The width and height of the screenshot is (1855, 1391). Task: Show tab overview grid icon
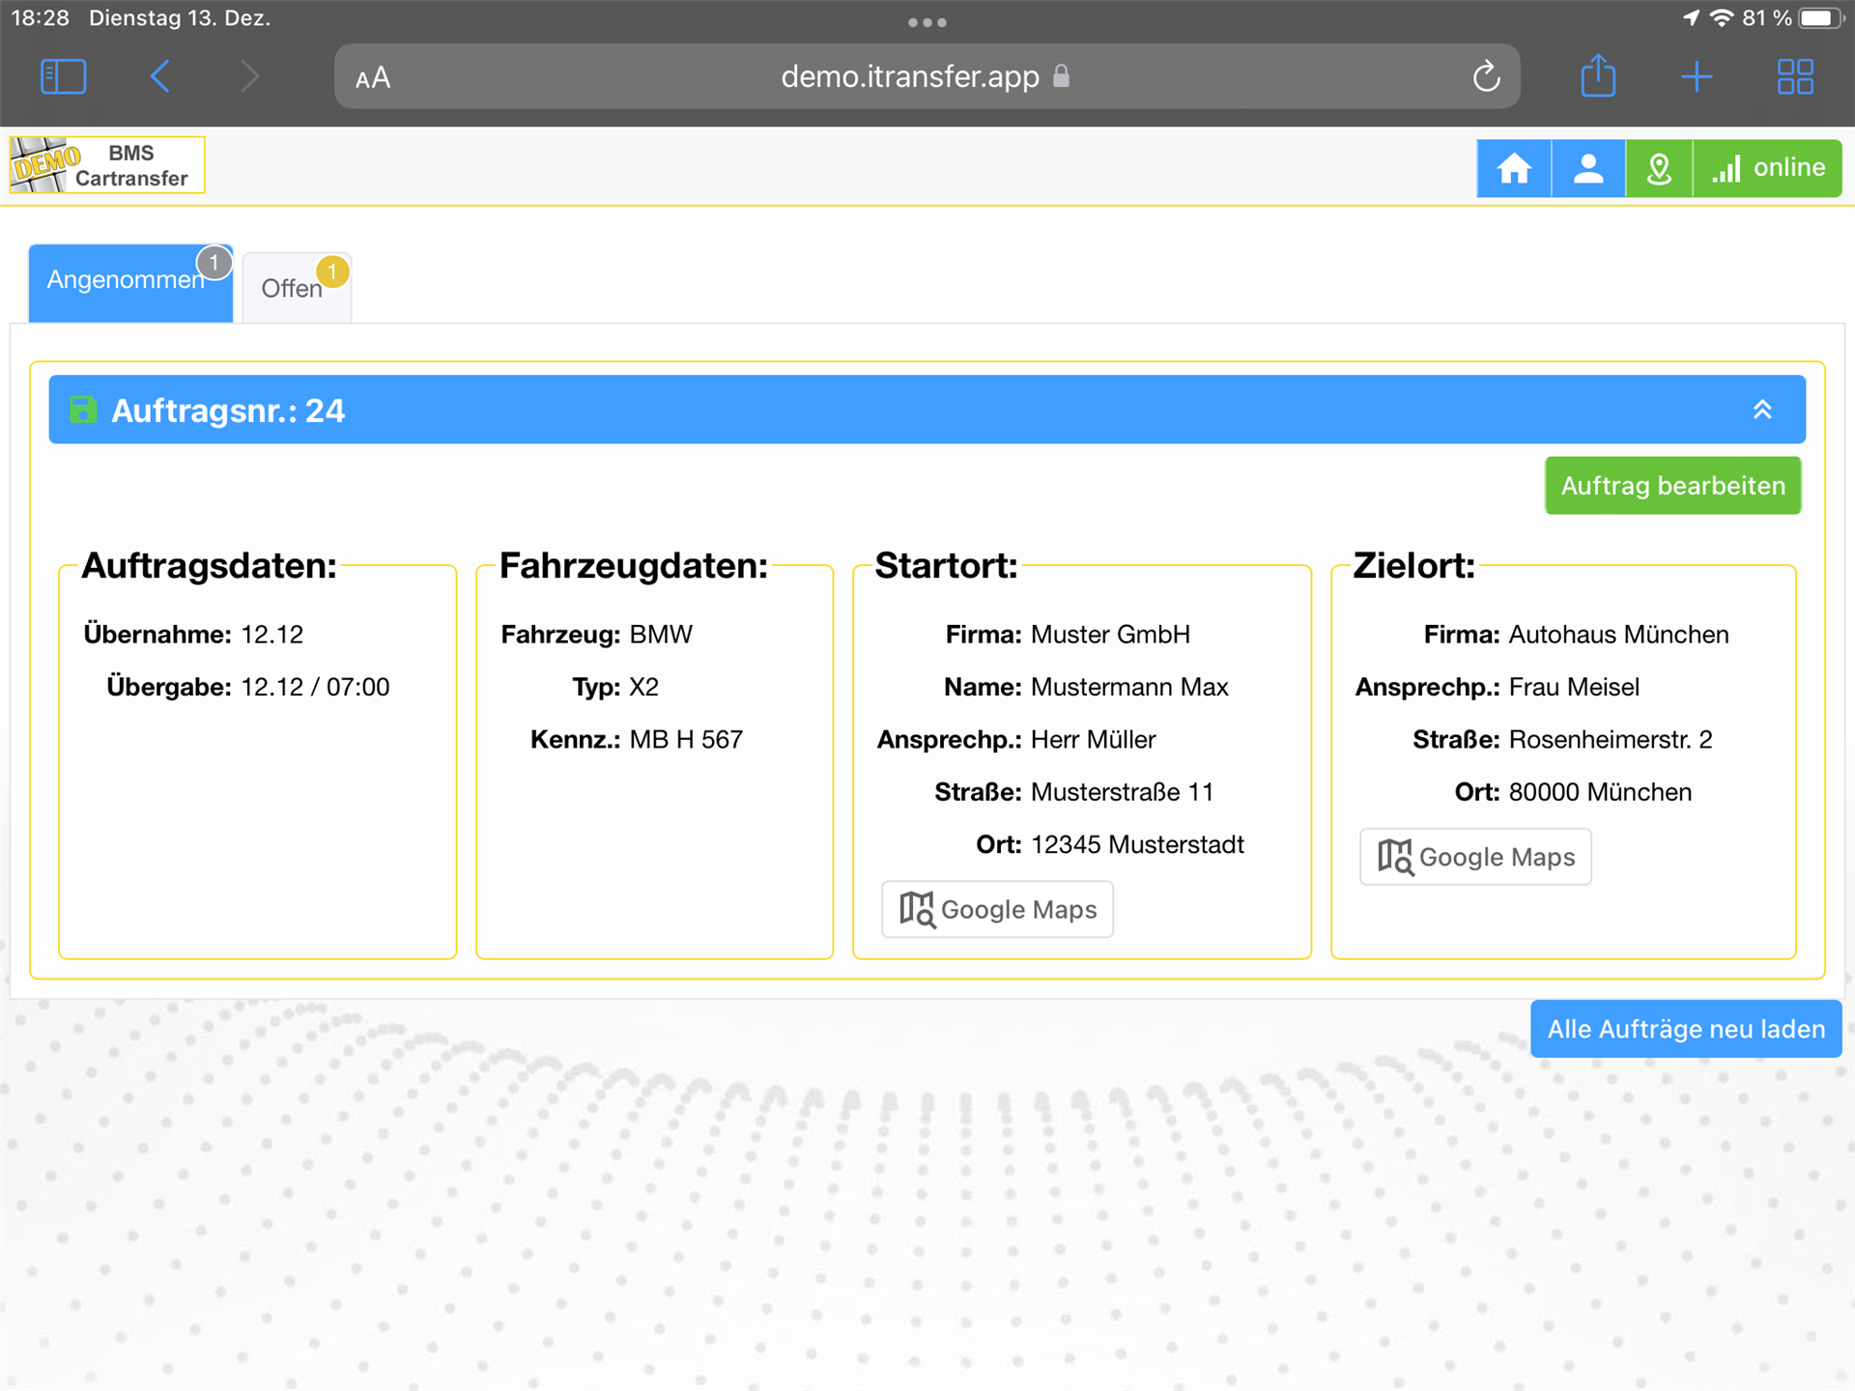(x=1795, y=76)
